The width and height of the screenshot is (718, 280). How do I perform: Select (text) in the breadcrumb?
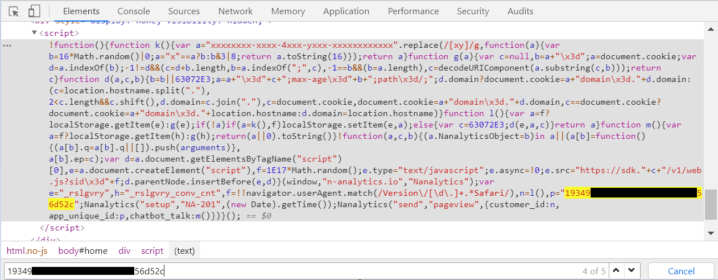pyautogui.click(x=184, y=250)
